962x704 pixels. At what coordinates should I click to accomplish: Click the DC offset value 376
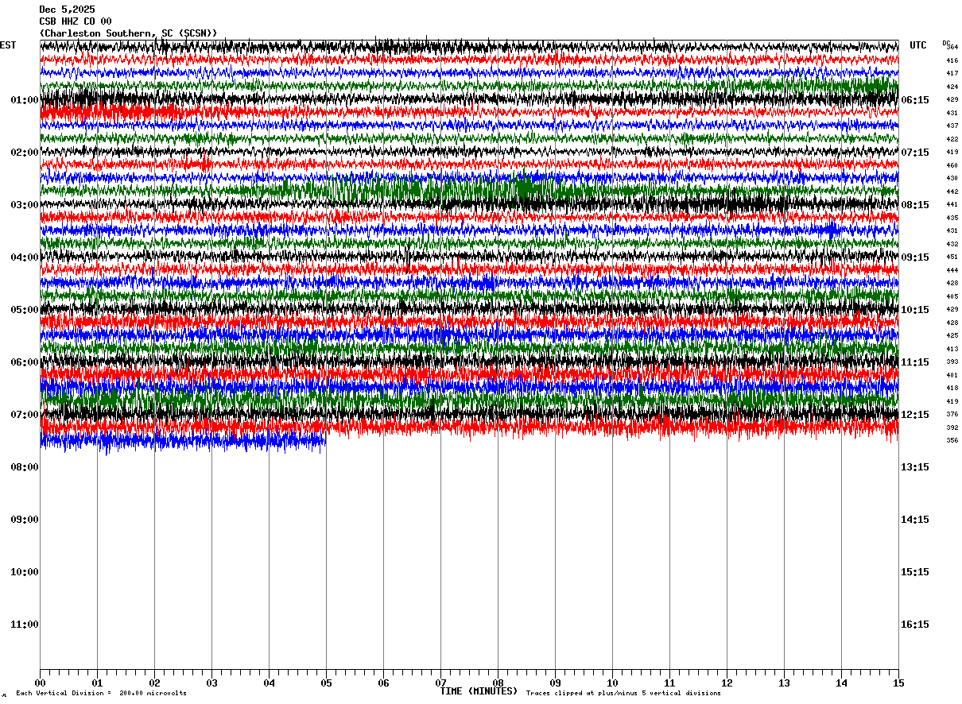tap(952, 415)
